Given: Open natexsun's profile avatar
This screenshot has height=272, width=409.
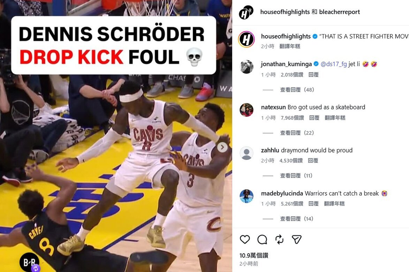Looking at the screenshot, I should coord(247,110).
